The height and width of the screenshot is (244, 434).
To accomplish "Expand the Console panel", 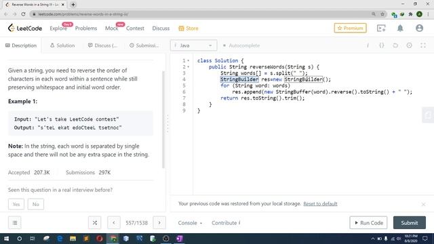I will [190, 223].
